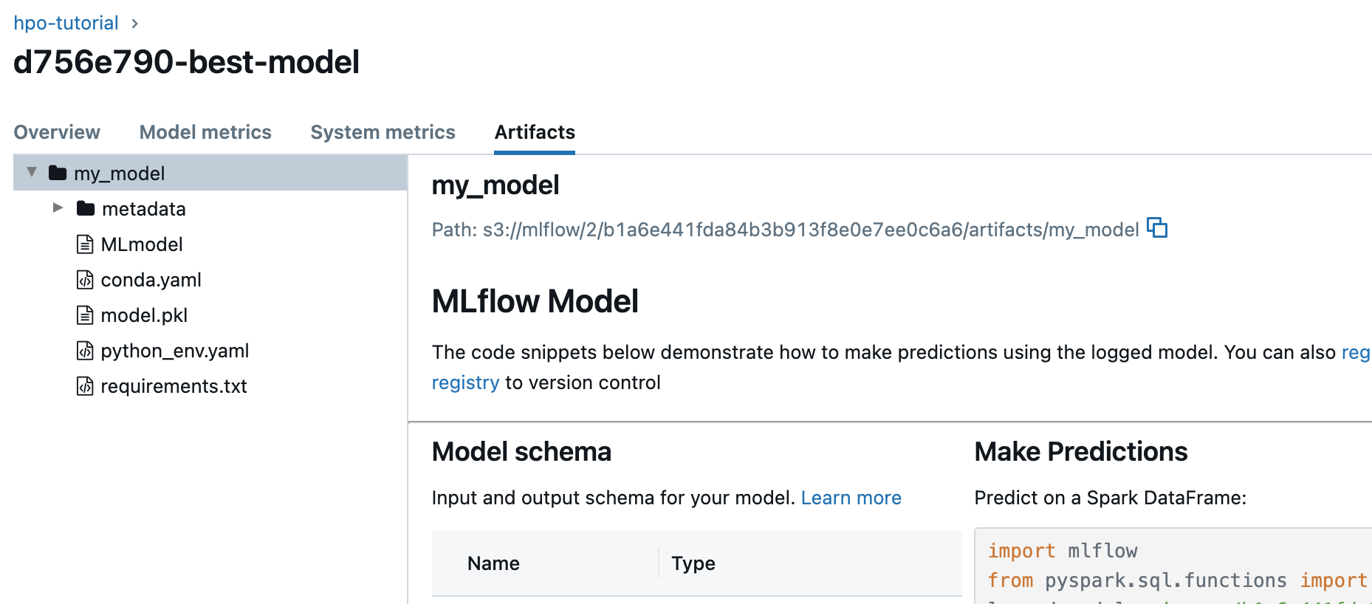Click the breadcrumb chevron after hpo-tutorial

(x=134, y=24)
